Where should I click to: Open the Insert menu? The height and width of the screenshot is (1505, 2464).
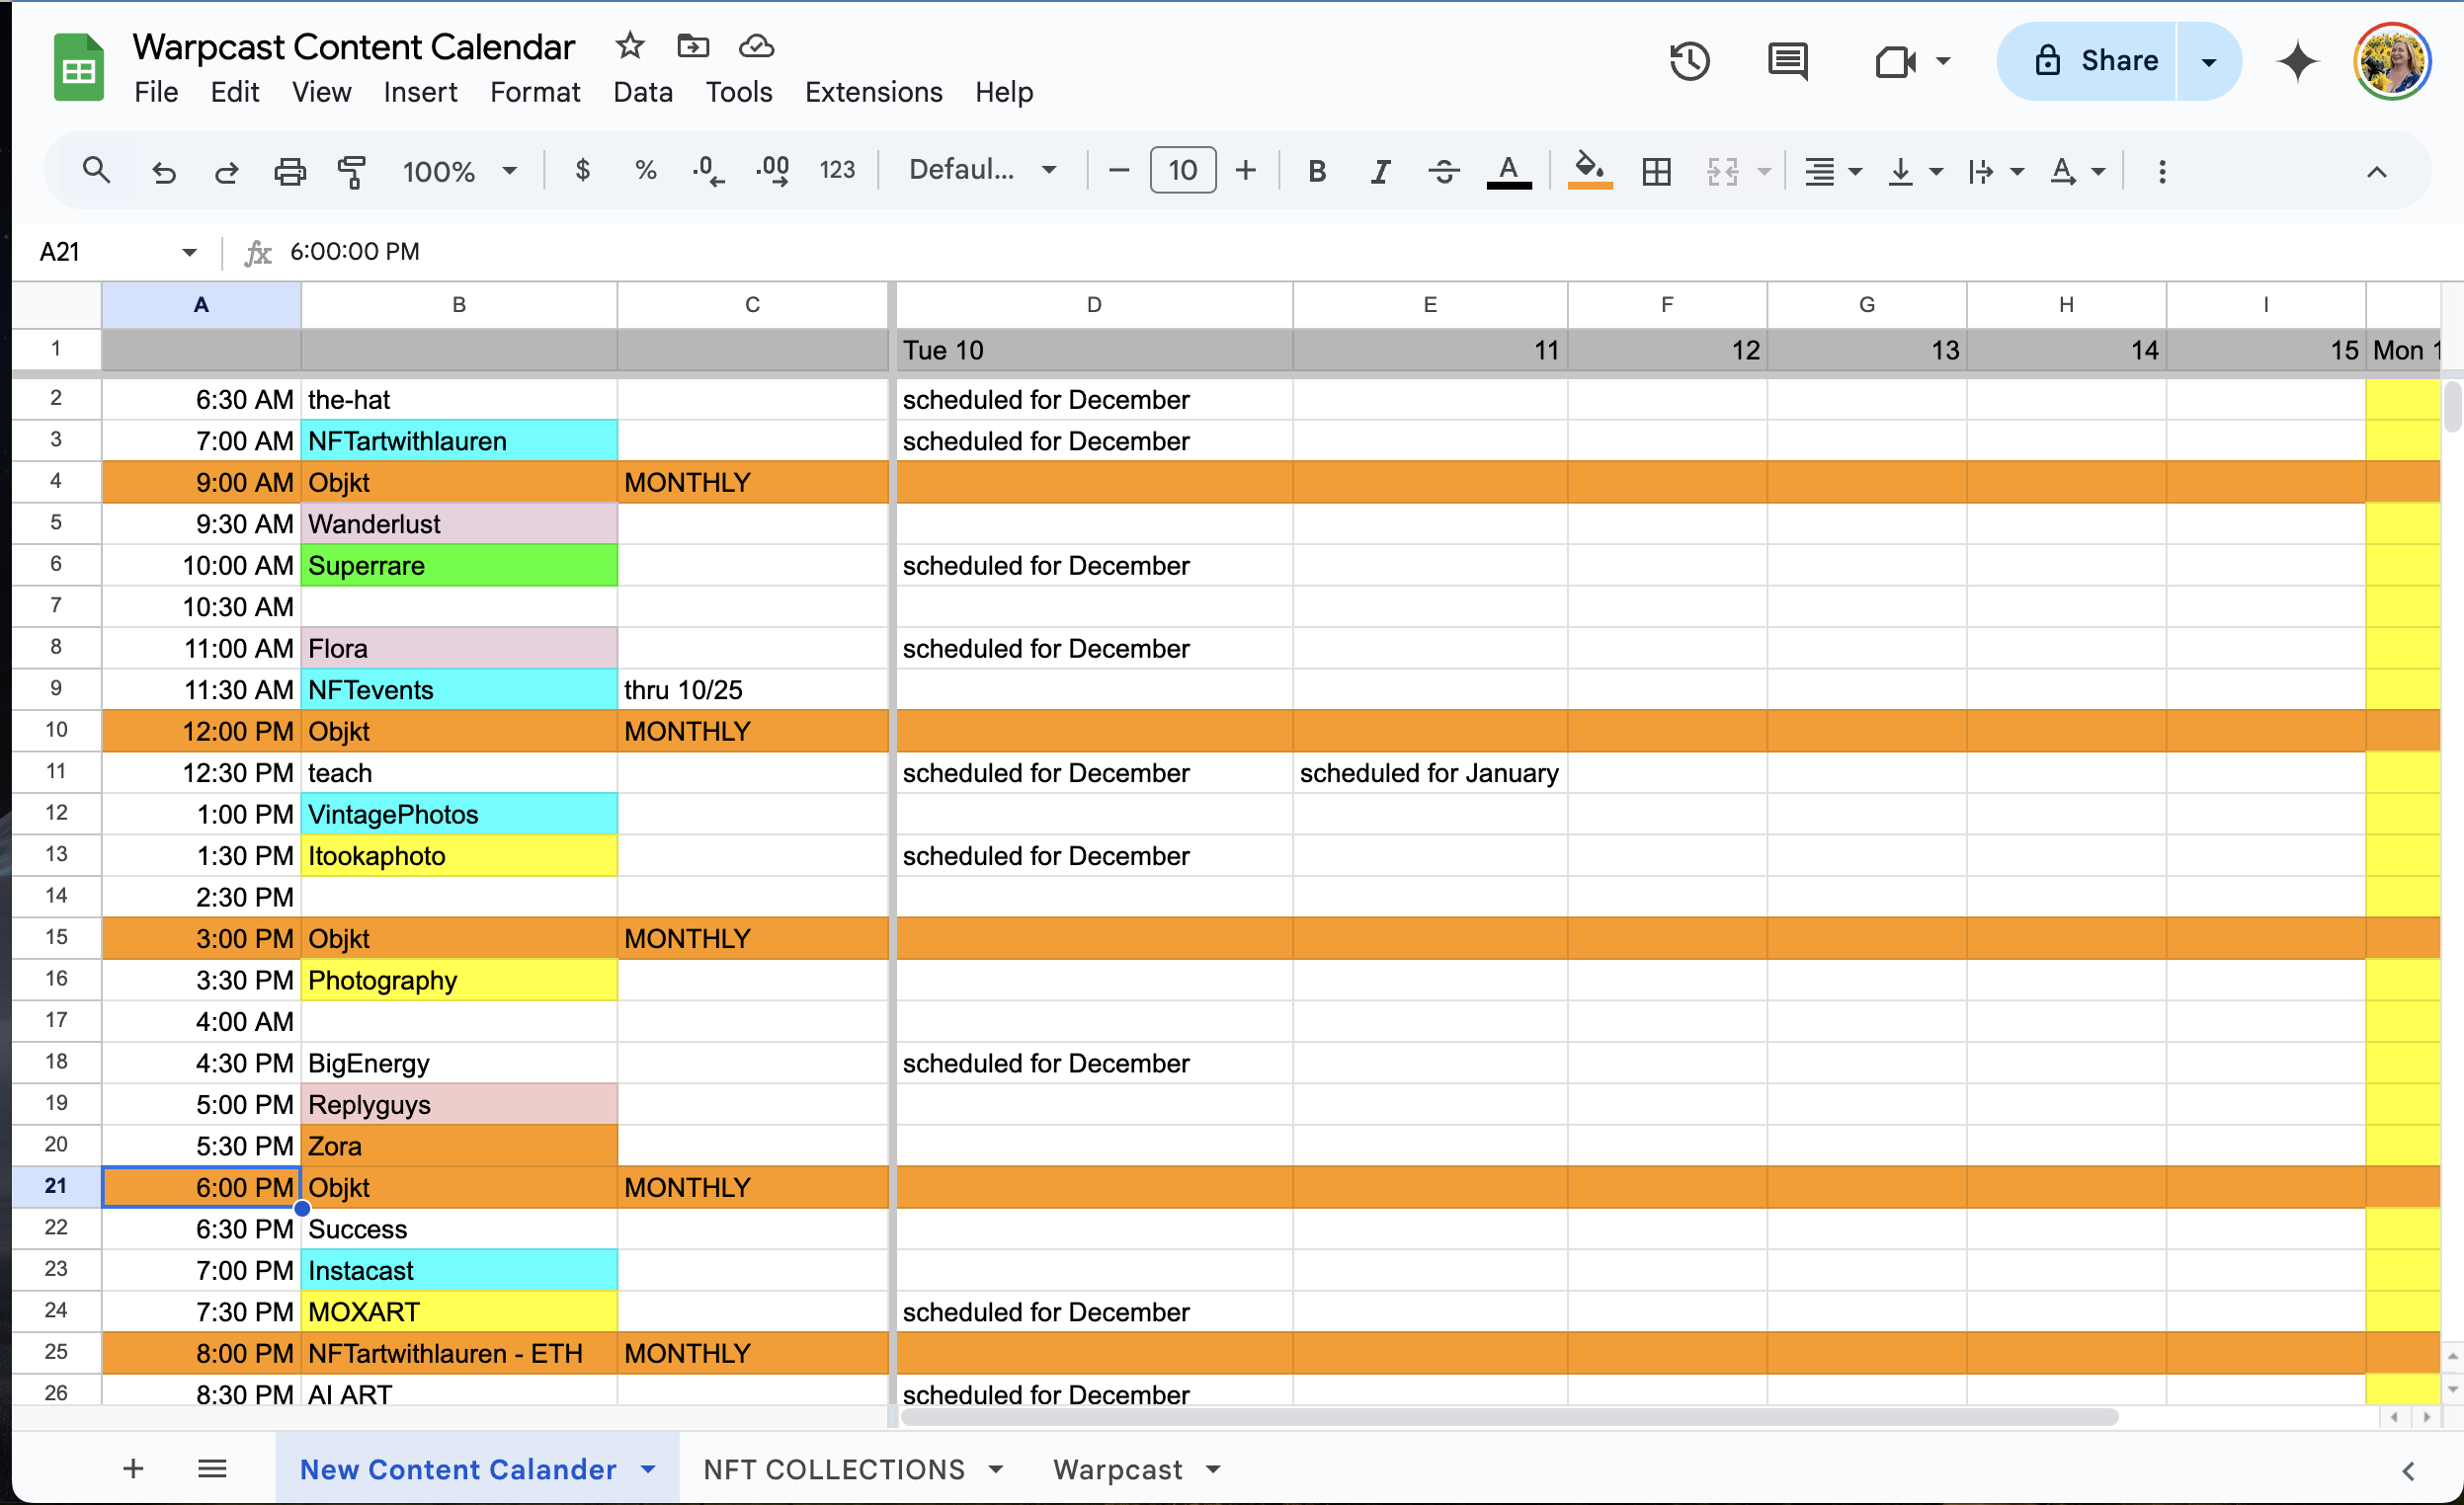click(420, 92)
